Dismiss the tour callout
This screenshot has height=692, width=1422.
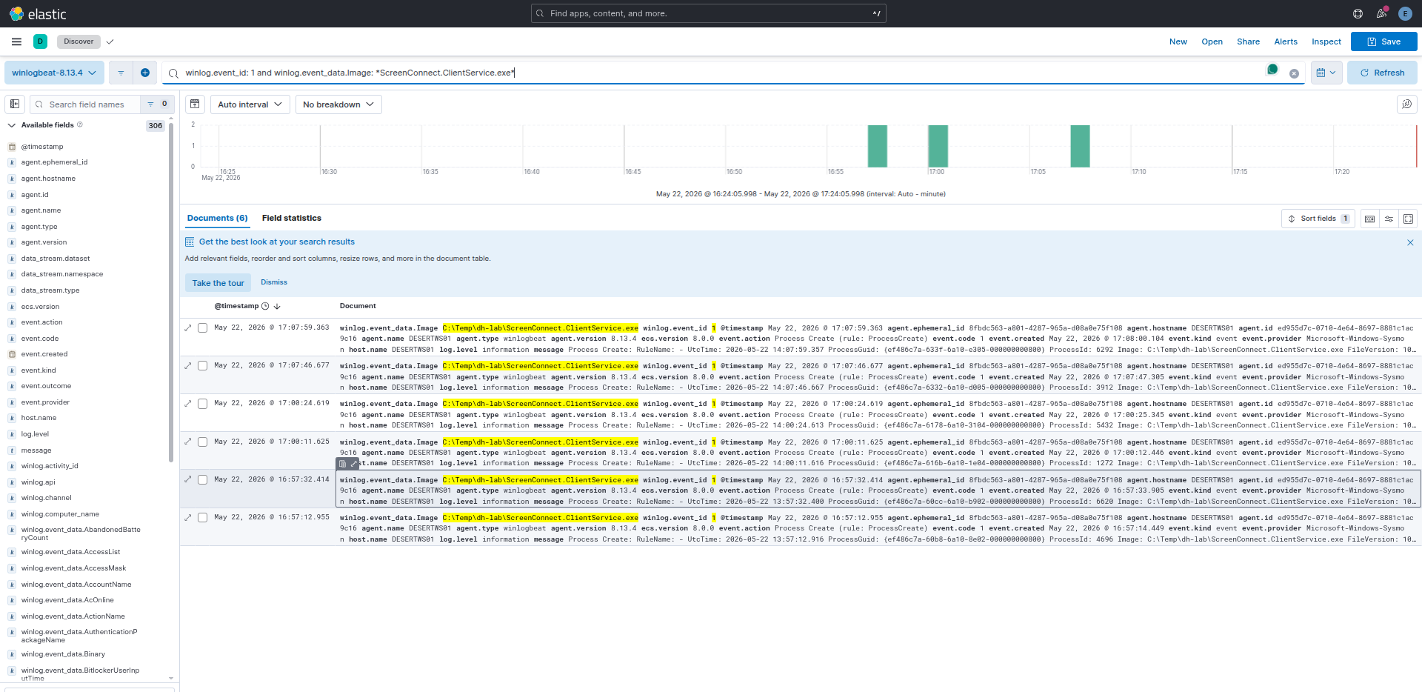click(274, 282)
